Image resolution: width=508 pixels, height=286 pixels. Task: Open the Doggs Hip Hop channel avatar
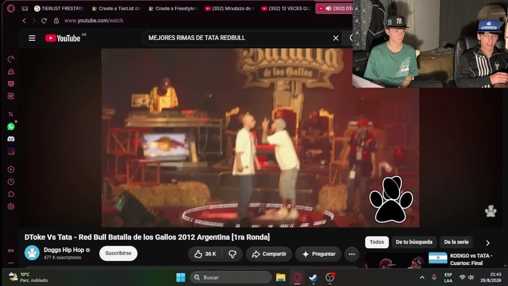(x=32, y=253)
